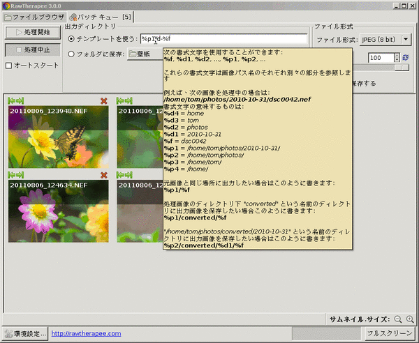Viewport: 419px width, 343px height.
Task: Move-to-end arrow of thumbnail beside butterfly photo
Action: pos(128,101)
